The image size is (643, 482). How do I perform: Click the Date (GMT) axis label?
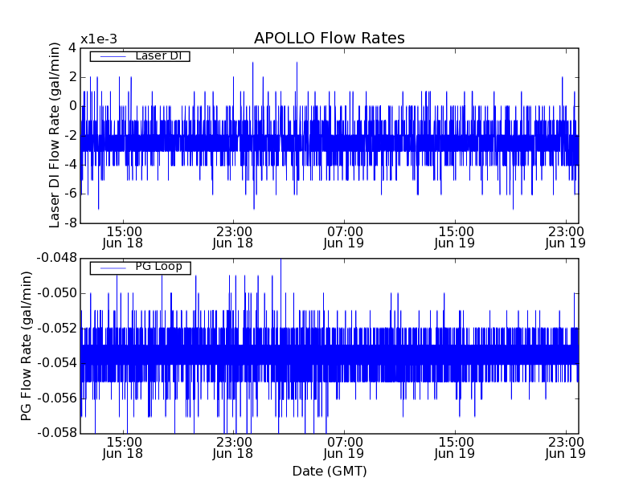pyautogui.click(x=330, y=472)
